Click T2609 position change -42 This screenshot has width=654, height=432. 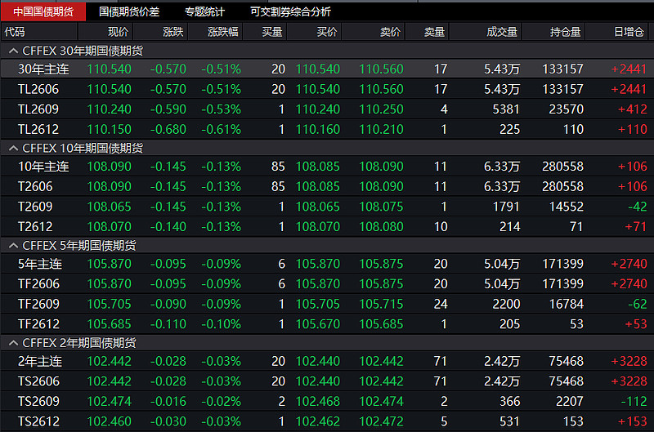[638, 207]
